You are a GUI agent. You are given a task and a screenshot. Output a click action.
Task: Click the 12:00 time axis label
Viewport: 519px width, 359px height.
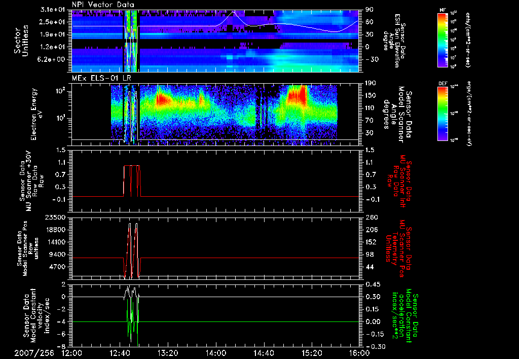72,353
